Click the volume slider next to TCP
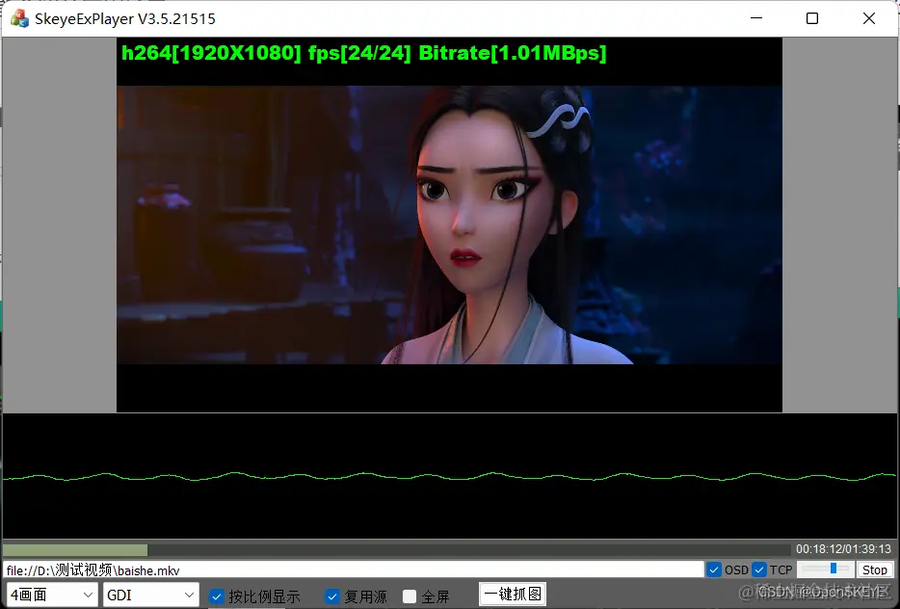 (x=826, y=569)
